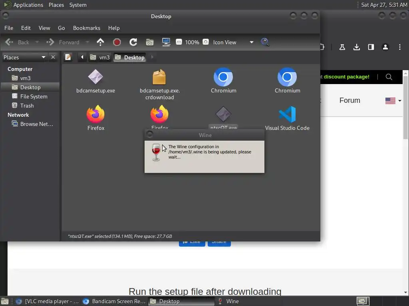Open the View menu
The image size is (409, 306).
pyautogui.click(x=44, y=28)
